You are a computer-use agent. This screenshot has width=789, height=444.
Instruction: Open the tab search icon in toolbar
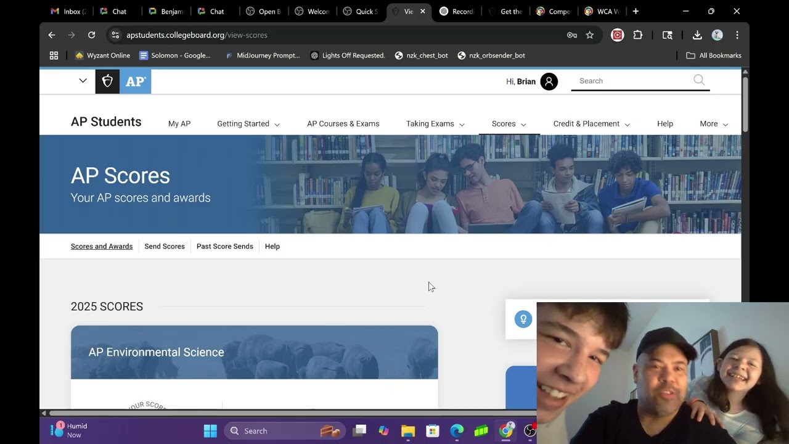click(668, 35)
